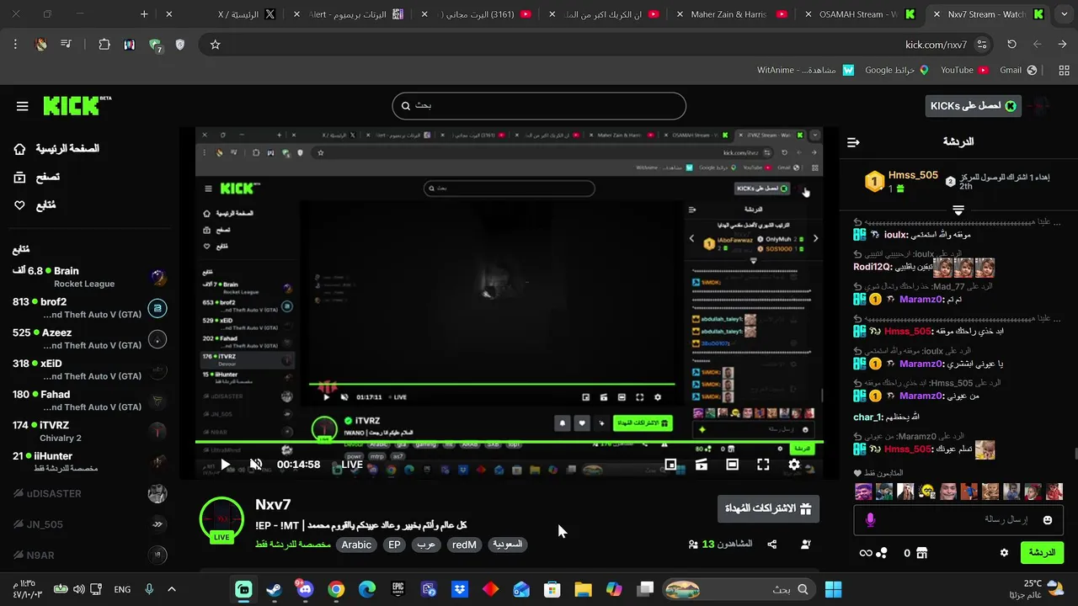The width and height of the screenshot is (1078, 606).
Task: Click لحصل على KICKs button
Action: pos(973,105)
